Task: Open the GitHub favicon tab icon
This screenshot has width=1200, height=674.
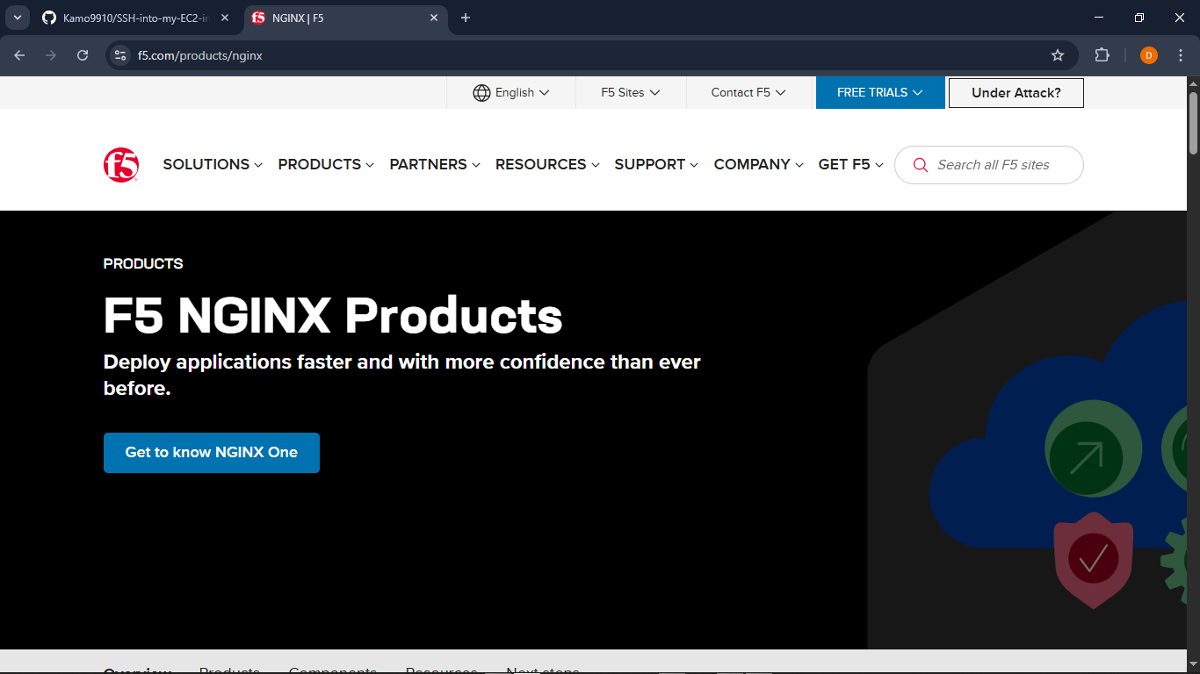Action: click(48, 17)
